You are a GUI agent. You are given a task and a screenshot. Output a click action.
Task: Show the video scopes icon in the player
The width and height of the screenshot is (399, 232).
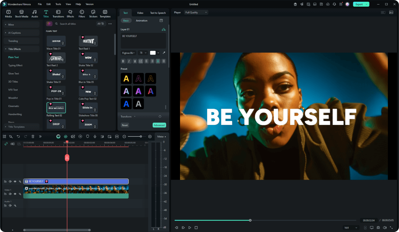click(391, 12)
